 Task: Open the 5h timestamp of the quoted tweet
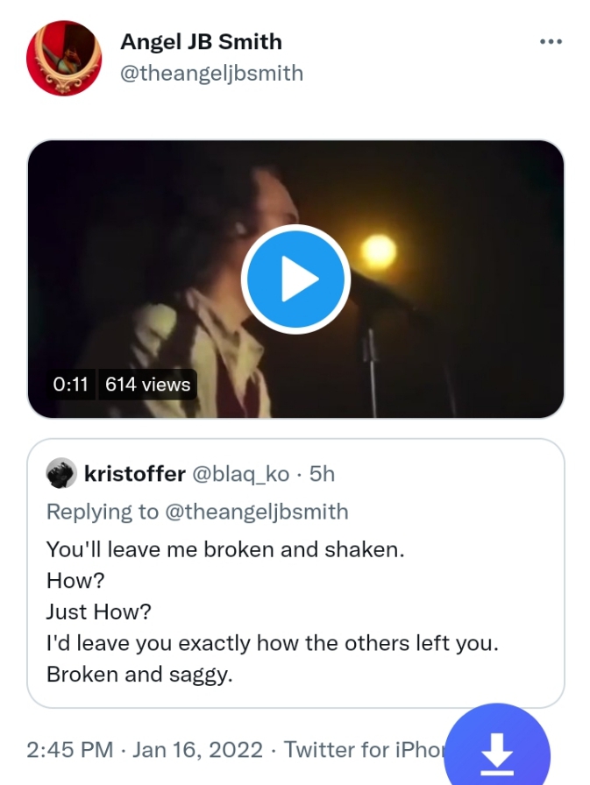point(323,474)
